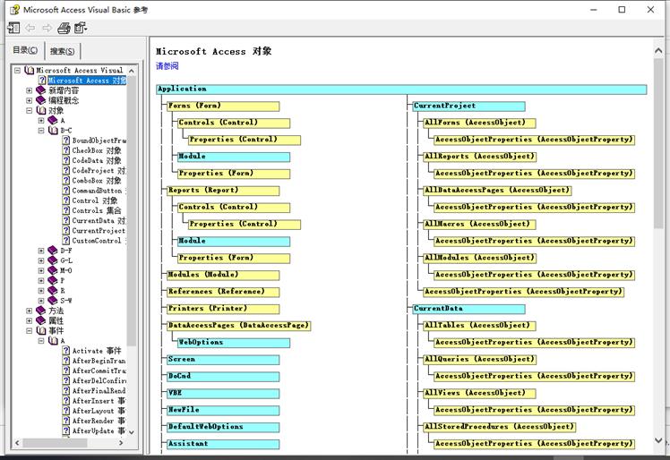Click the CurrentProject object box

pyautogui.click(x=468, y=106)
